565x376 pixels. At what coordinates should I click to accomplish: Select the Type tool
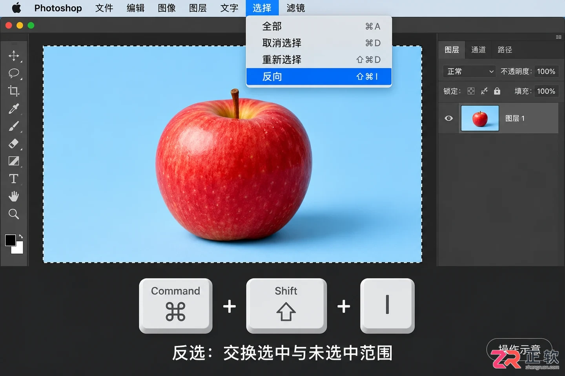click(14, 179)
